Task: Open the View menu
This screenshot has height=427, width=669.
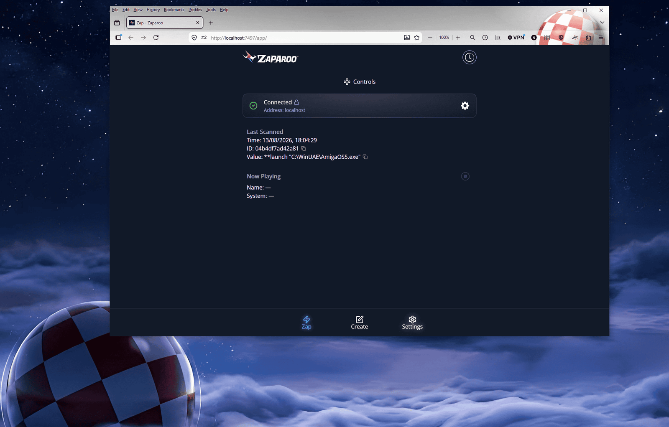Action: [x=138, y=10]
